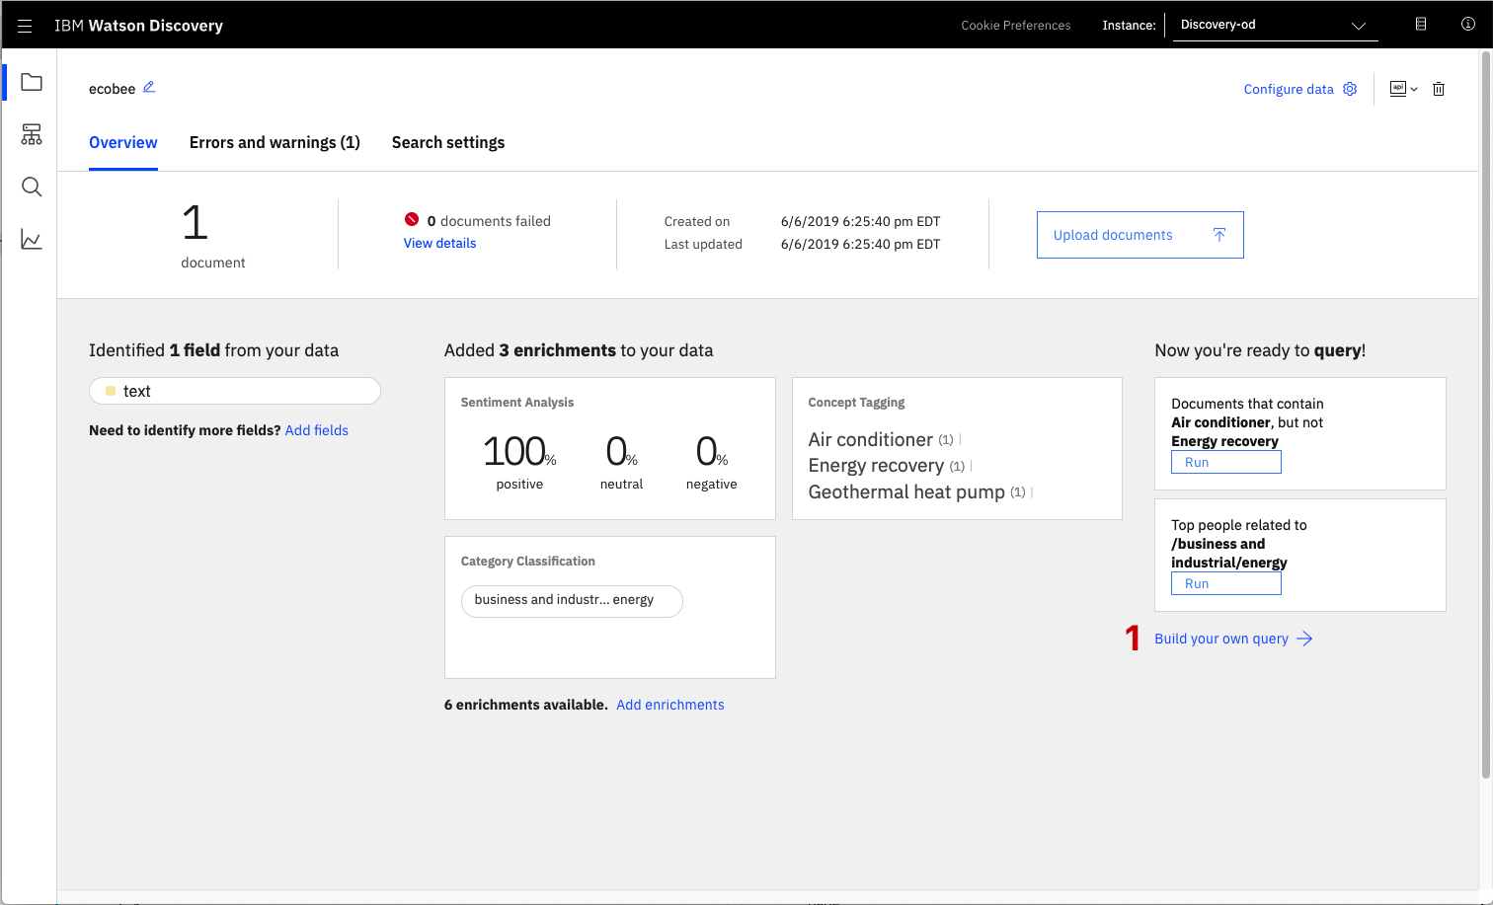Click View details for failed documents
Screen dimensions: 1493x905
pos(439,244)
